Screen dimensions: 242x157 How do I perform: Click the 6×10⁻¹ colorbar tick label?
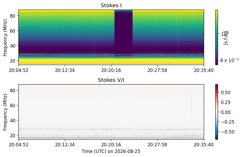click(x=229, y=60)
